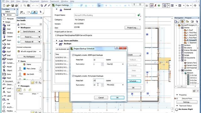Select the Wall tool in Toolbox

point(8,25)
